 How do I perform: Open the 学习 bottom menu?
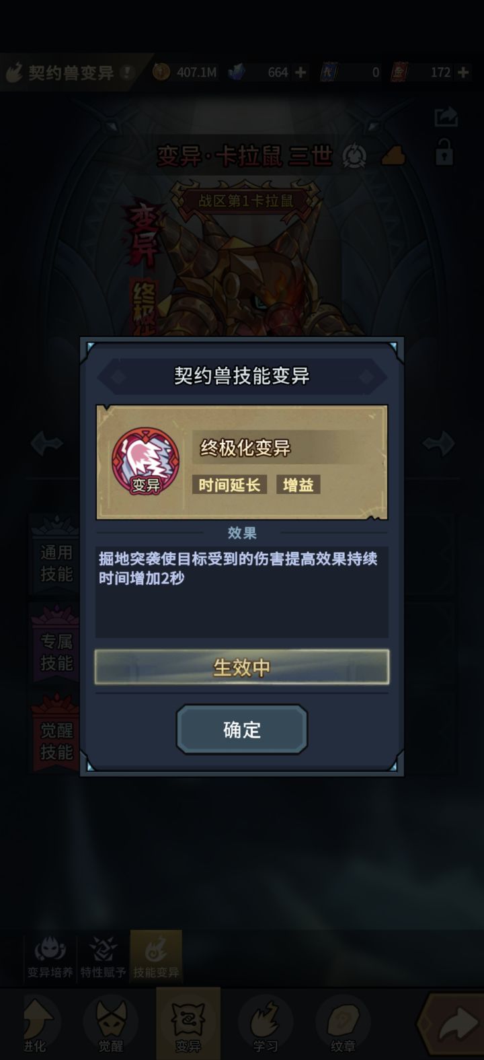click(265, 1024)
